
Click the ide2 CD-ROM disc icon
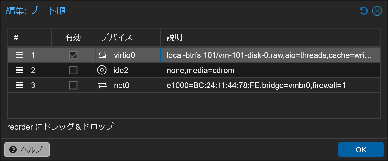(102, 70)
